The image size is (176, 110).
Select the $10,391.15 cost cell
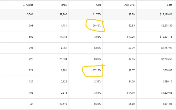(164, 37)
